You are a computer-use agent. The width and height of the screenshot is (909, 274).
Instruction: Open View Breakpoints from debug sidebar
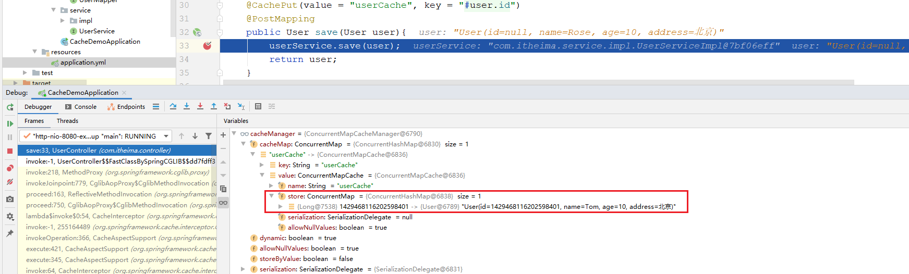[10, 168]
